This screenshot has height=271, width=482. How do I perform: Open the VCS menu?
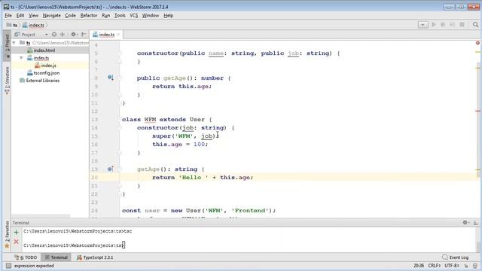pos(134,15)
